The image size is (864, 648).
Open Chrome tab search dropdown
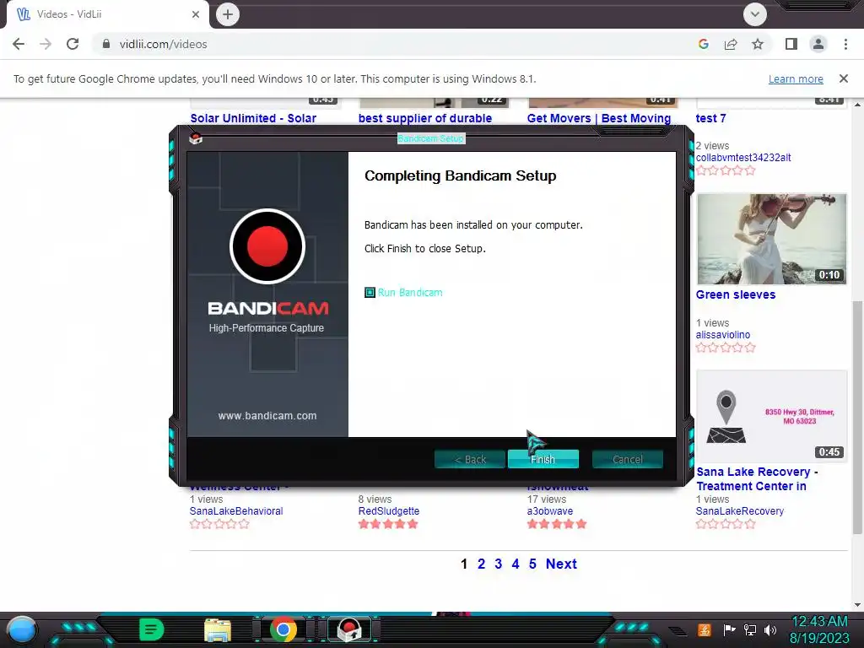[x=755, y=14]
